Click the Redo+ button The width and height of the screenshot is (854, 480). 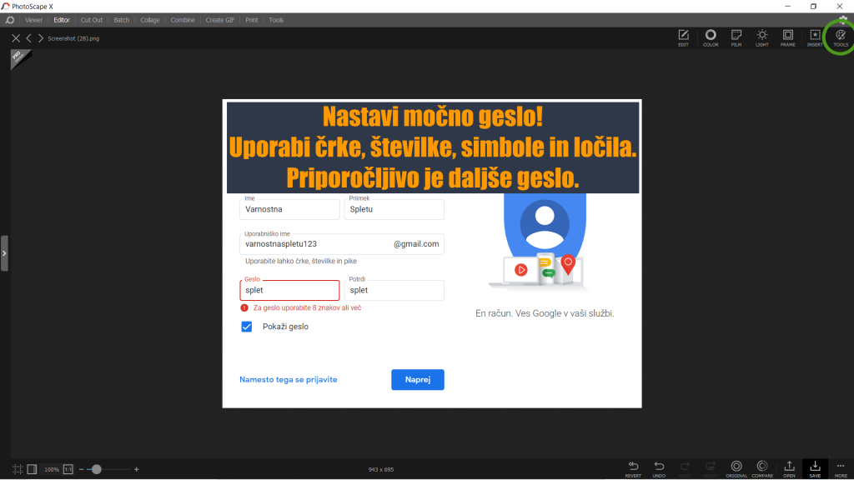click(711, 468)
